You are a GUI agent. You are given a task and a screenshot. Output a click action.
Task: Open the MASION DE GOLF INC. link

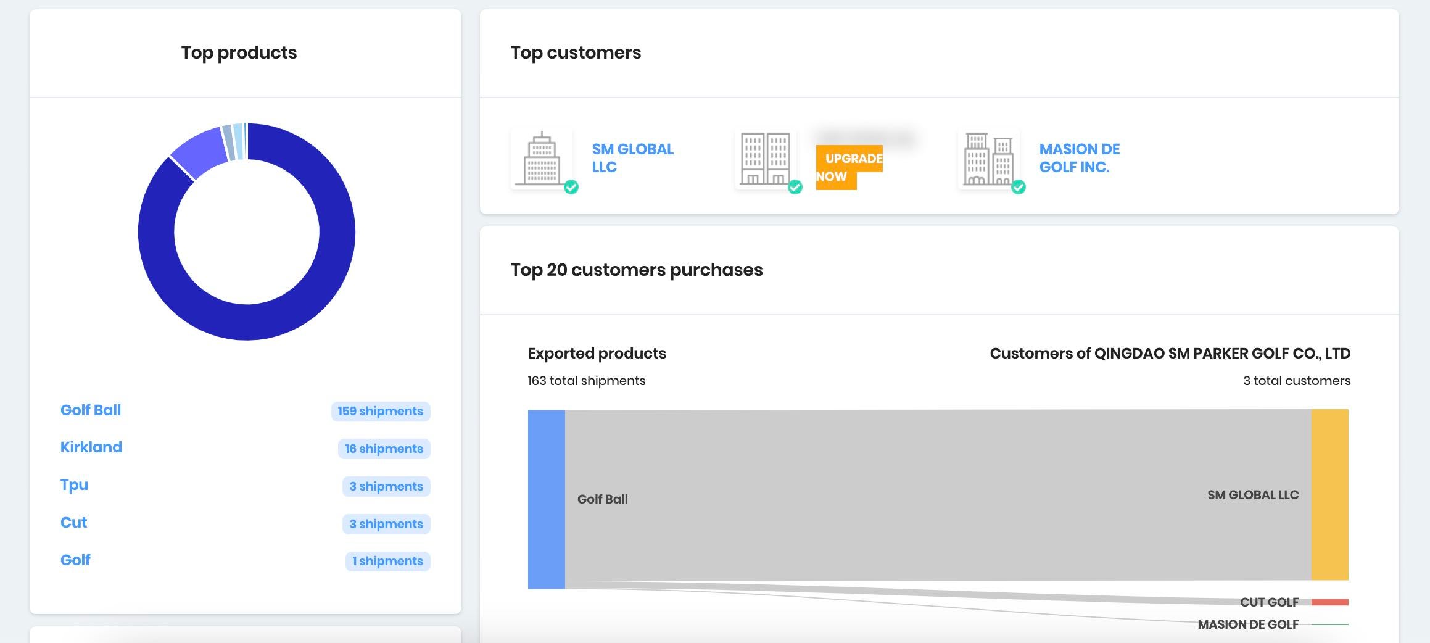point(1079,158)
